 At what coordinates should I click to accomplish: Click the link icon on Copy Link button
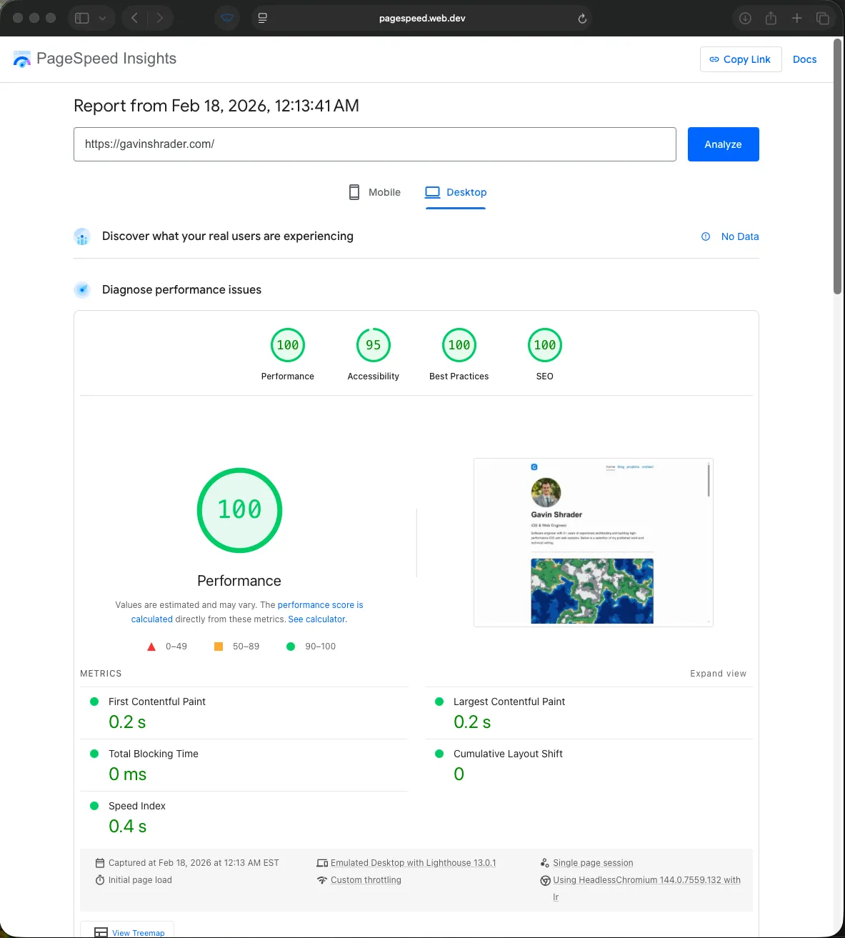click(715, 59)
